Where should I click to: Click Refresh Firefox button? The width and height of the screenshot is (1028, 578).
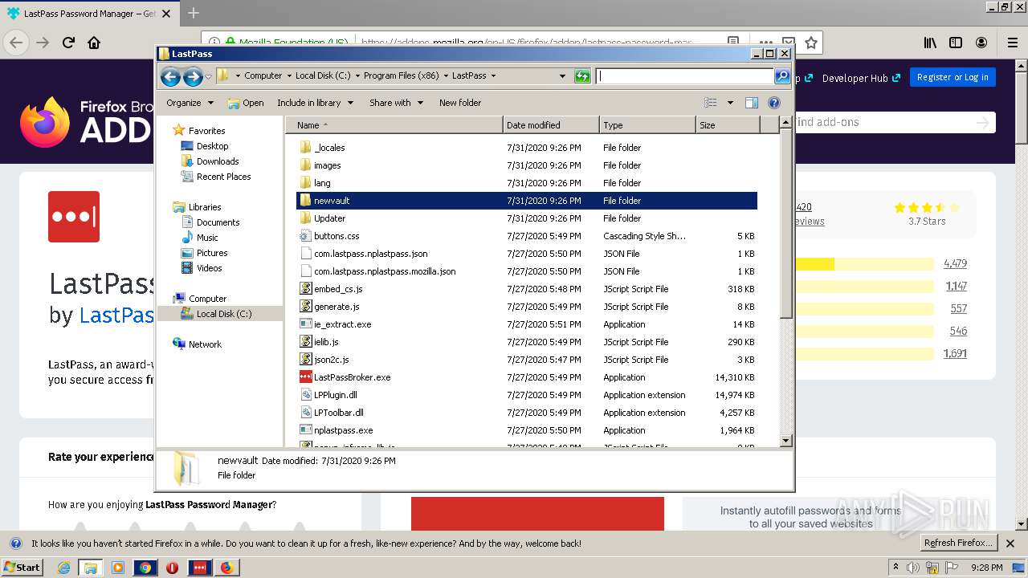click(x=957, y=543)
